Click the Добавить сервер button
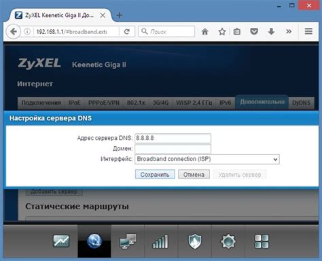Viewport: 322px width, 261px height. click(54, 192)
